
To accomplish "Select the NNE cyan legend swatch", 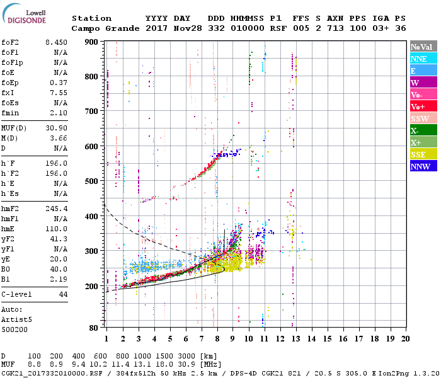I will [x=423, y=59].
